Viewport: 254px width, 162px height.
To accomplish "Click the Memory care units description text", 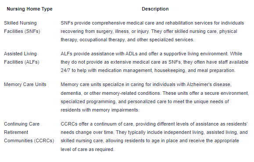I will tap(155, 97).
